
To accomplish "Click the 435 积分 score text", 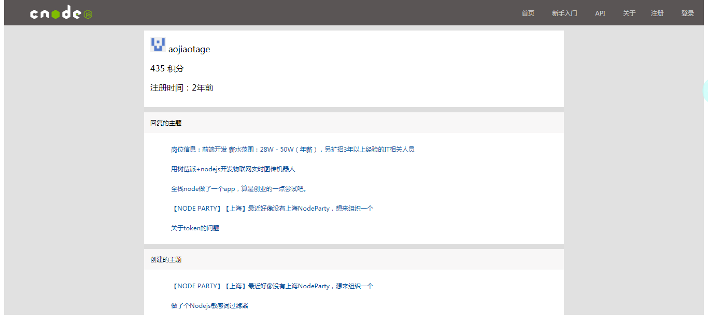I will [x=167, y=68].
